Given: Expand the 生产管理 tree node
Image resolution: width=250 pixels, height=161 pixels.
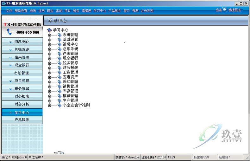Looking at the screenshot, I should click(50, 101).
